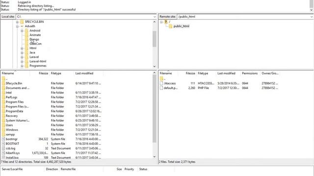
Task: Select the remote root folder with question mark
Action: tap(166, 22)
